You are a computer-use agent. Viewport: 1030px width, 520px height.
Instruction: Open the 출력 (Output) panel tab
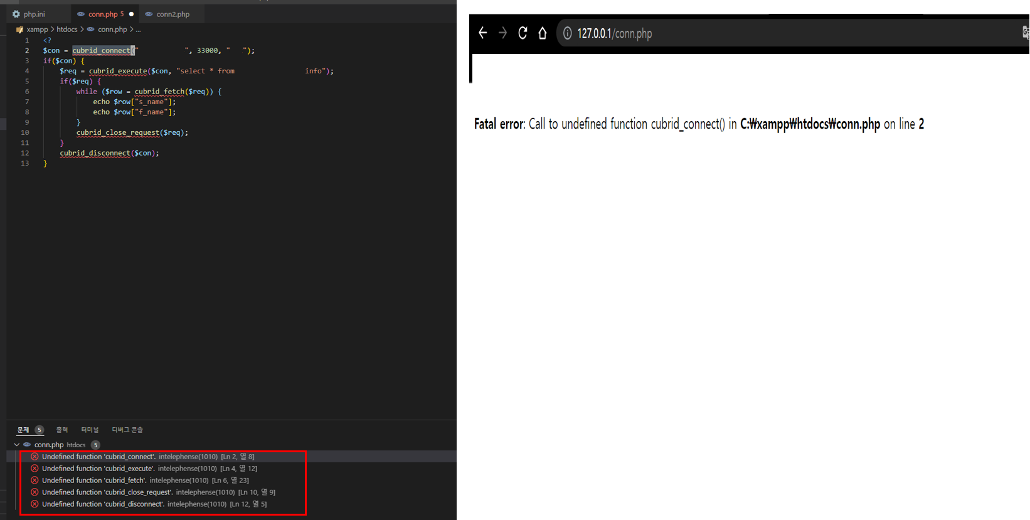62,430
